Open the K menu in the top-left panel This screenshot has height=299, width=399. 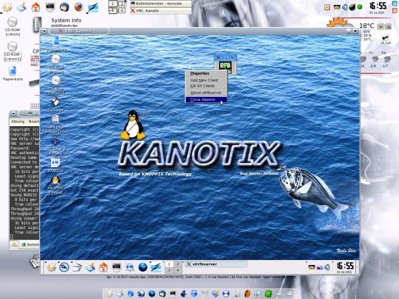(7, 7)
